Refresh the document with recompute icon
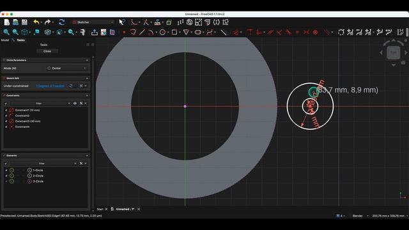409x230 pixels. pos(61,22)
